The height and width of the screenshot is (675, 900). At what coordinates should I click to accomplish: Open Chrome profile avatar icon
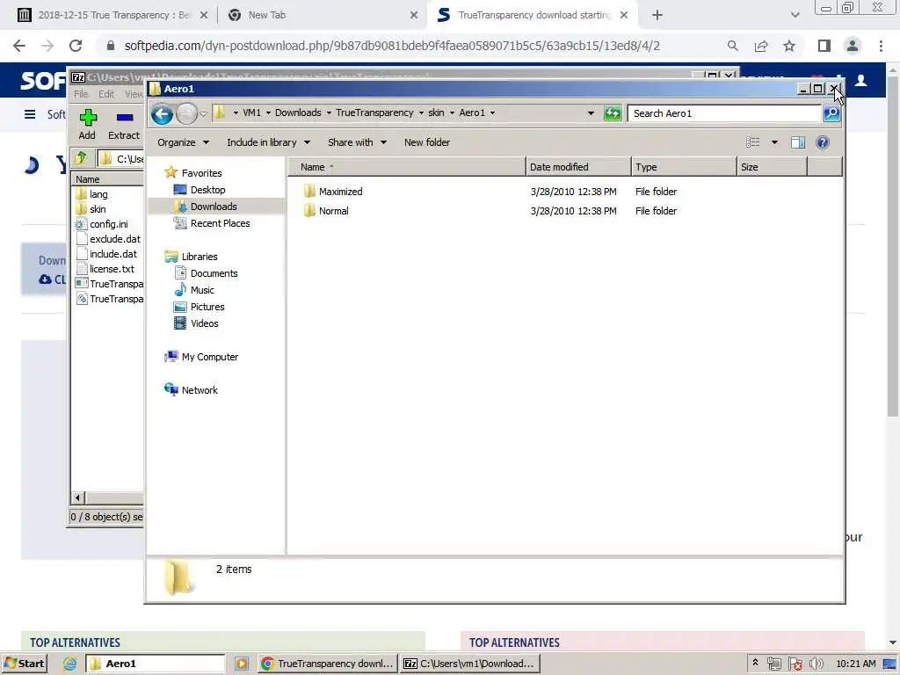[x=853, y=46]
